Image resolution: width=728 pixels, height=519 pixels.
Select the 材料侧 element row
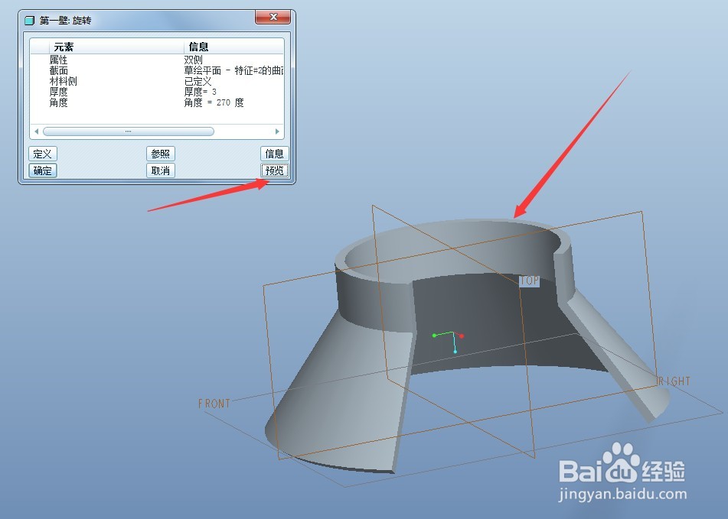click(157, 81)
